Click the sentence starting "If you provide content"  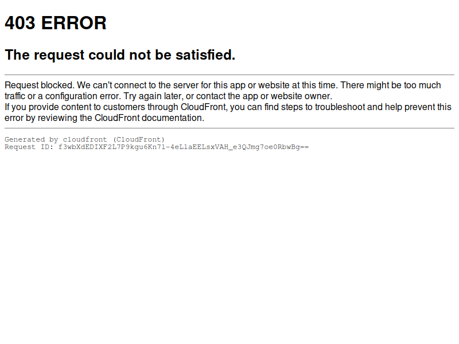[228, 112]
